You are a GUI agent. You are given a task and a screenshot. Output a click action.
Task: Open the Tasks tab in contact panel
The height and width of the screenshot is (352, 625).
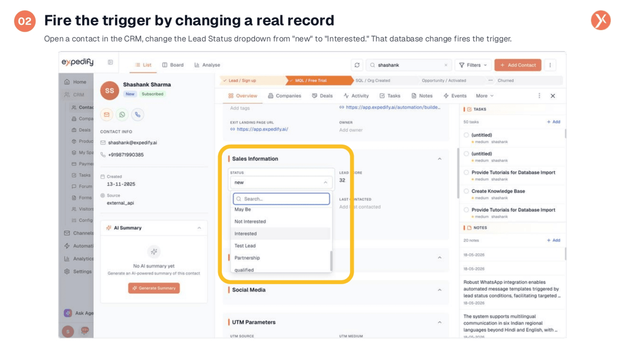click(390, 96)
